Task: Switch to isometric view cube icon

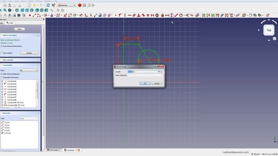Action: pyautogui.click(x=17, y=10)
